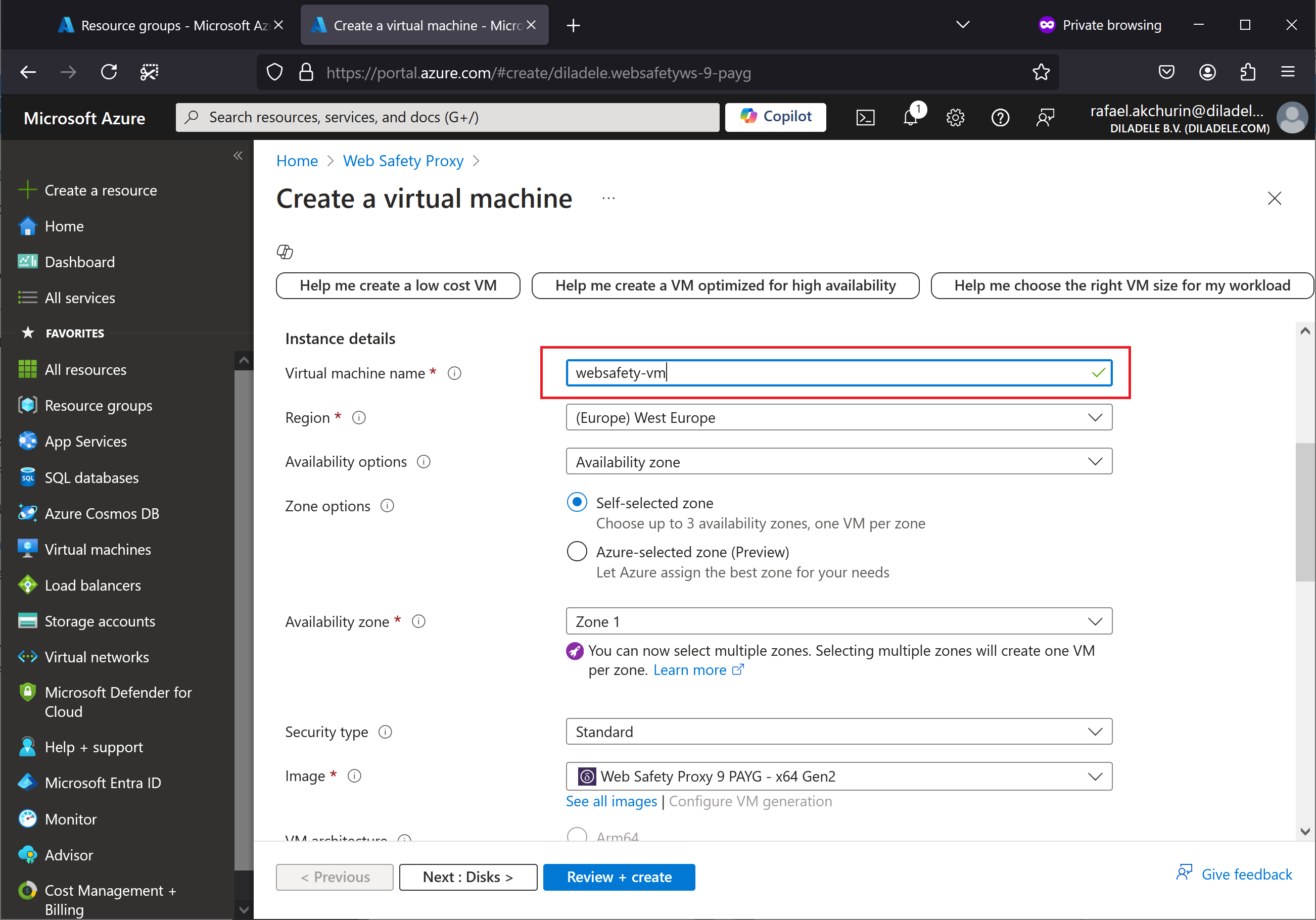Open Storage accounts in sidebar
This screenshot has width=1316, height=920.
click(100, 621)
